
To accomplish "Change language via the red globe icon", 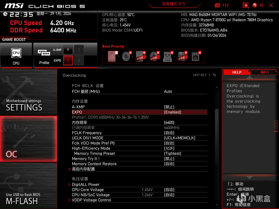I will [255, 5].
